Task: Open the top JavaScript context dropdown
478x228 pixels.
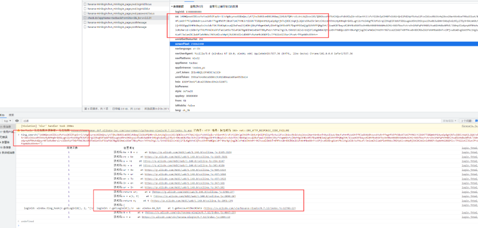Action: tap(8, 120)
